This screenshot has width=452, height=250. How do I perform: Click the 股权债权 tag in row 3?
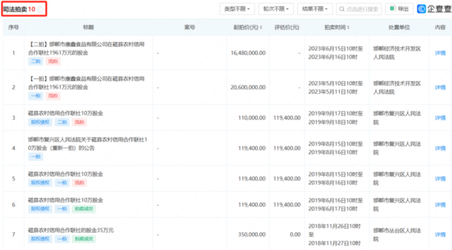coord(40,122)
